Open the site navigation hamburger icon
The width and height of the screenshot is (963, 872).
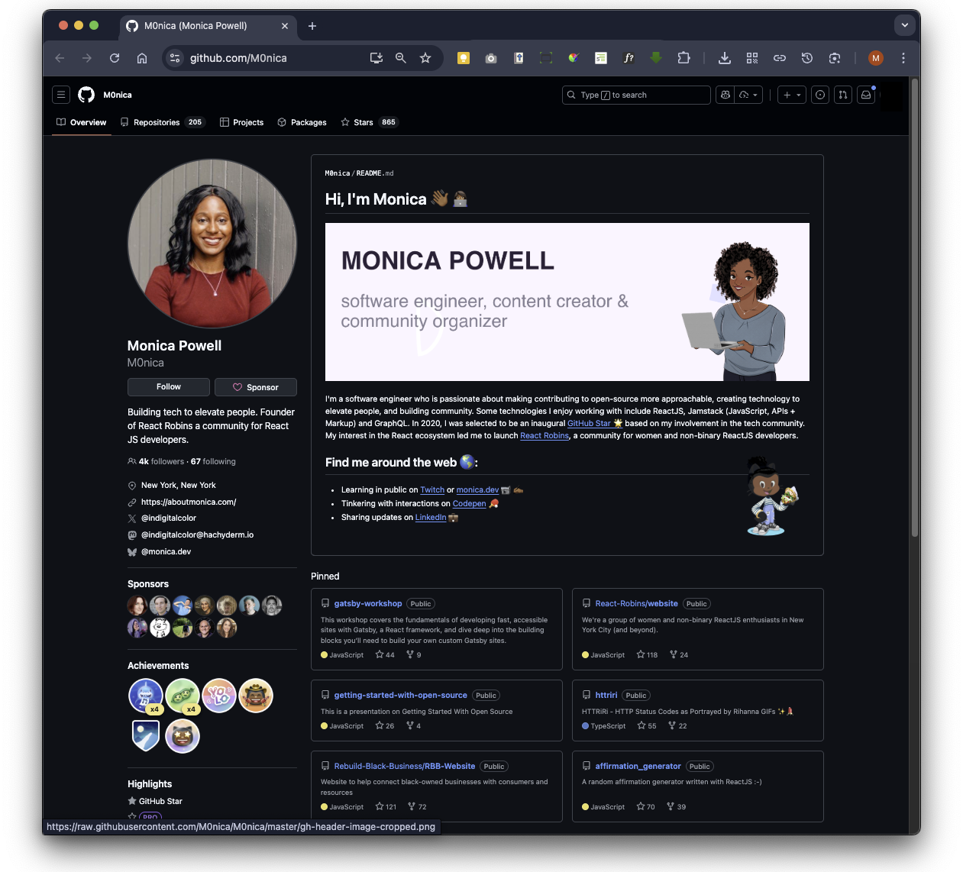(x=61, y=95)
